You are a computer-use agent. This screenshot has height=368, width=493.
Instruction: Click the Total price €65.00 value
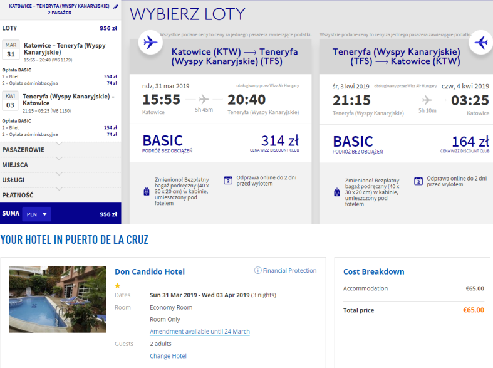click(x=474, y=310)
